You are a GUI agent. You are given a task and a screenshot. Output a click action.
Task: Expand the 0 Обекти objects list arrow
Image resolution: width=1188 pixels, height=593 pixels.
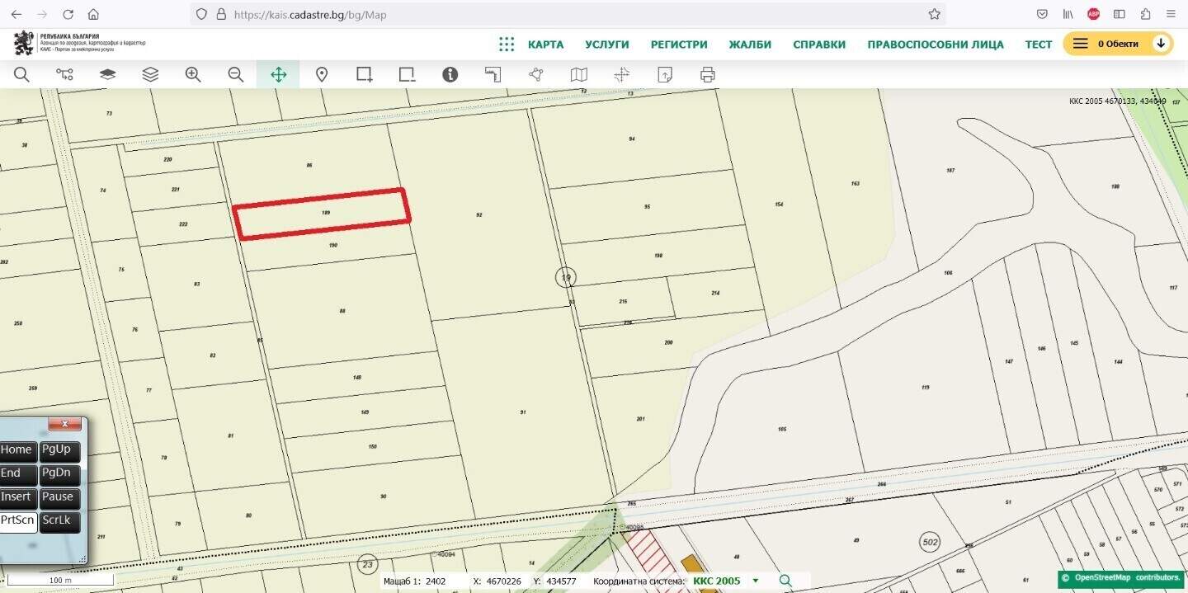coord(1161,44)
